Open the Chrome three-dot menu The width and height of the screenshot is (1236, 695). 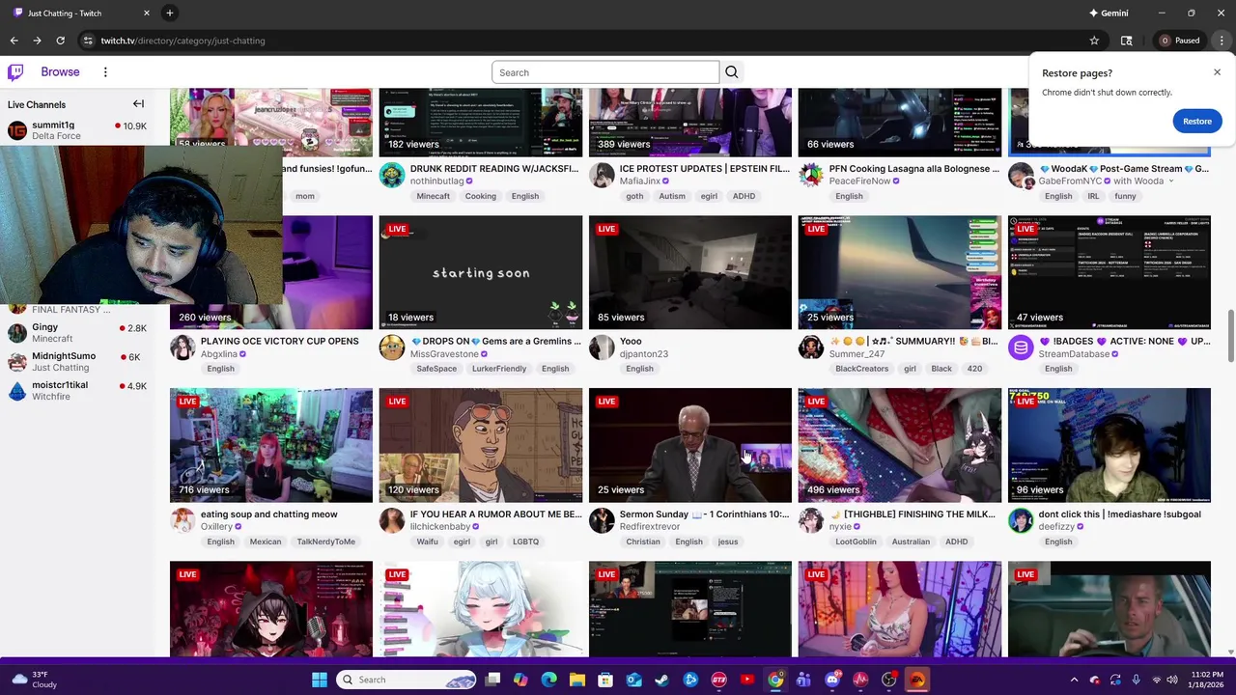coord(1222,41)
